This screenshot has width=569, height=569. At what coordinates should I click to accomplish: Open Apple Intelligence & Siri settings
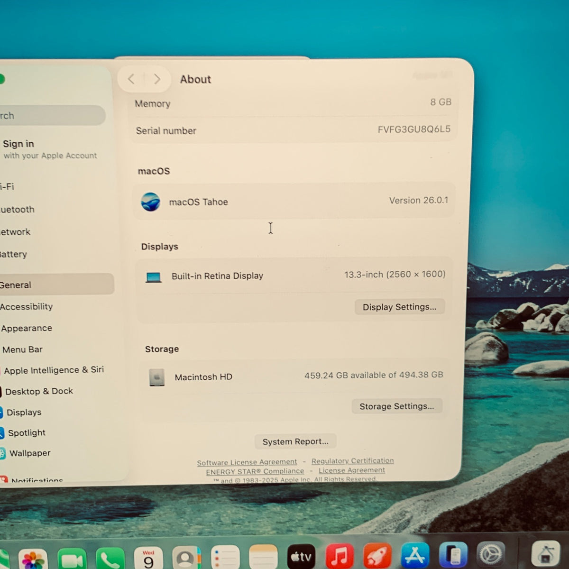54,370
